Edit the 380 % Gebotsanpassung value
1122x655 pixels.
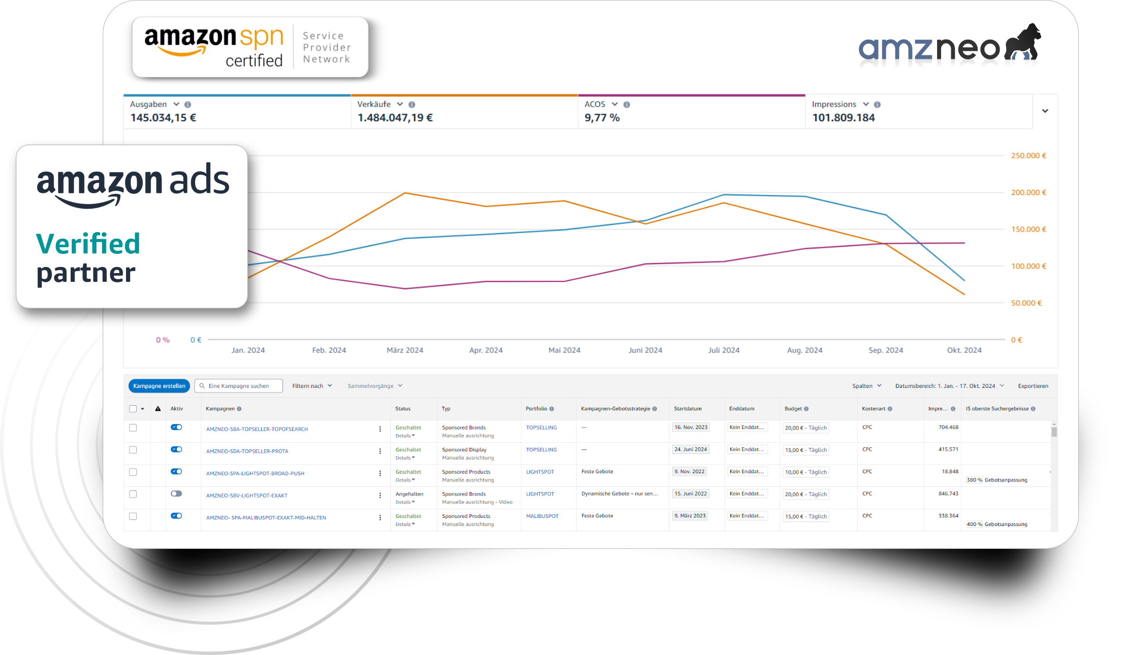[x=974, y=480]
